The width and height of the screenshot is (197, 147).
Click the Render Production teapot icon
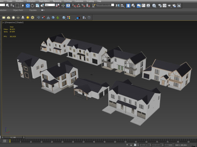170,5
